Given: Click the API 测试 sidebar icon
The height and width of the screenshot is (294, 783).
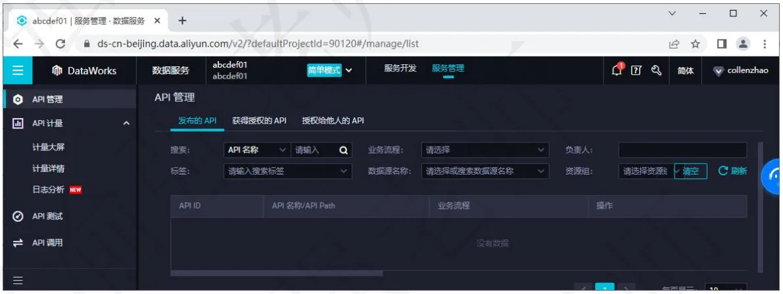Looking at the screenshot, I should tap(18, 217).
